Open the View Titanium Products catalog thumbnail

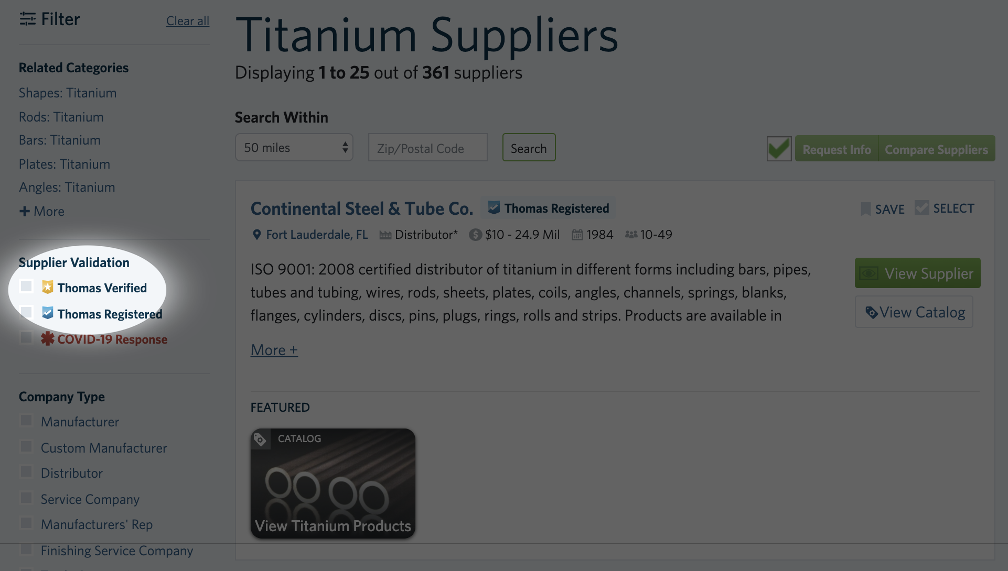tap(333, 483)
